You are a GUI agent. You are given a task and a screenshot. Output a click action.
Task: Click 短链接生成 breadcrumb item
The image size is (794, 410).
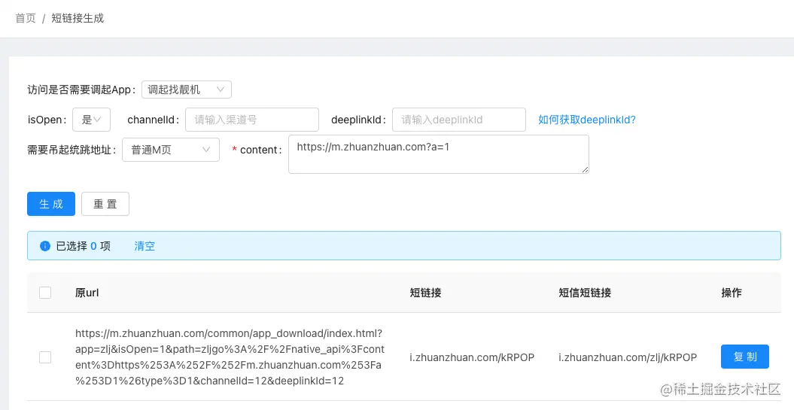78,18
